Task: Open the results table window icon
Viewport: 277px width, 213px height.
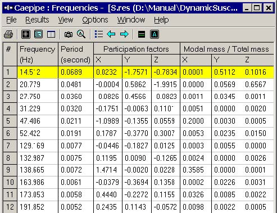Action: (x=51, y=34)
